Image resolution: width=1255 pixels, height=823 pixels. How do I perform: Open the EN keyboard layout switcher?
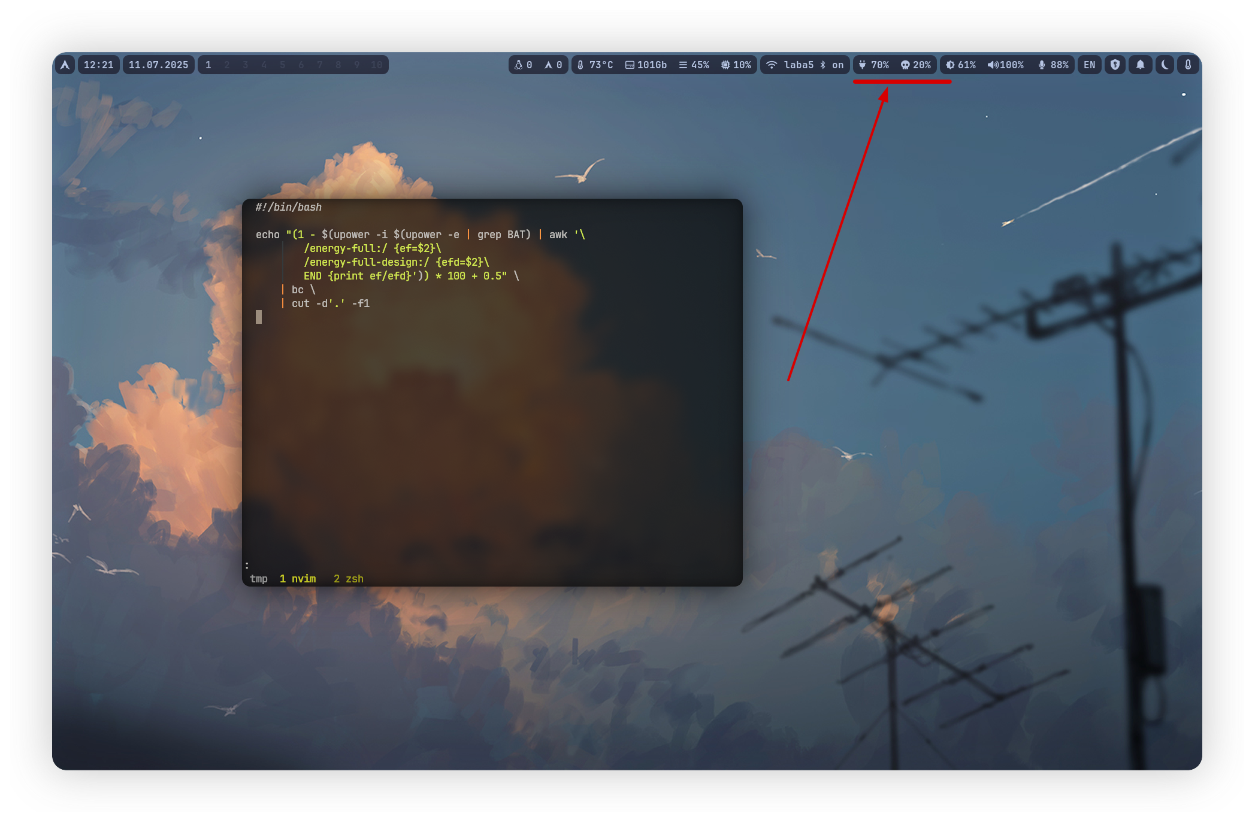pyautogui.click(x=1089, y=65)
